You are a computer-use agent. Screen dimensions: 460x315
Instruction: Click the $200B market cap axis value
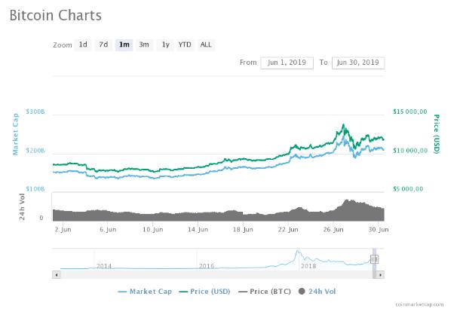click(35, 151)
